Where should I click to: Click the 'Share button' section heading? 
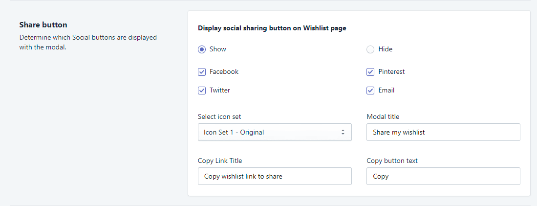(x=43, y=24)
